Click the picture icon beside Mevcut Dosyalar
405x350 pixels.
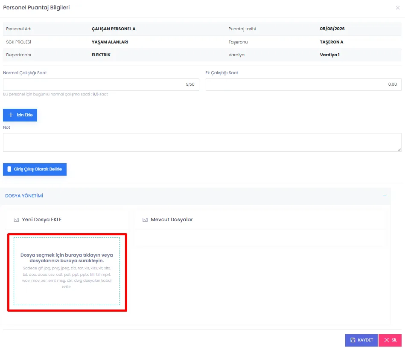[x=145, y=220]
